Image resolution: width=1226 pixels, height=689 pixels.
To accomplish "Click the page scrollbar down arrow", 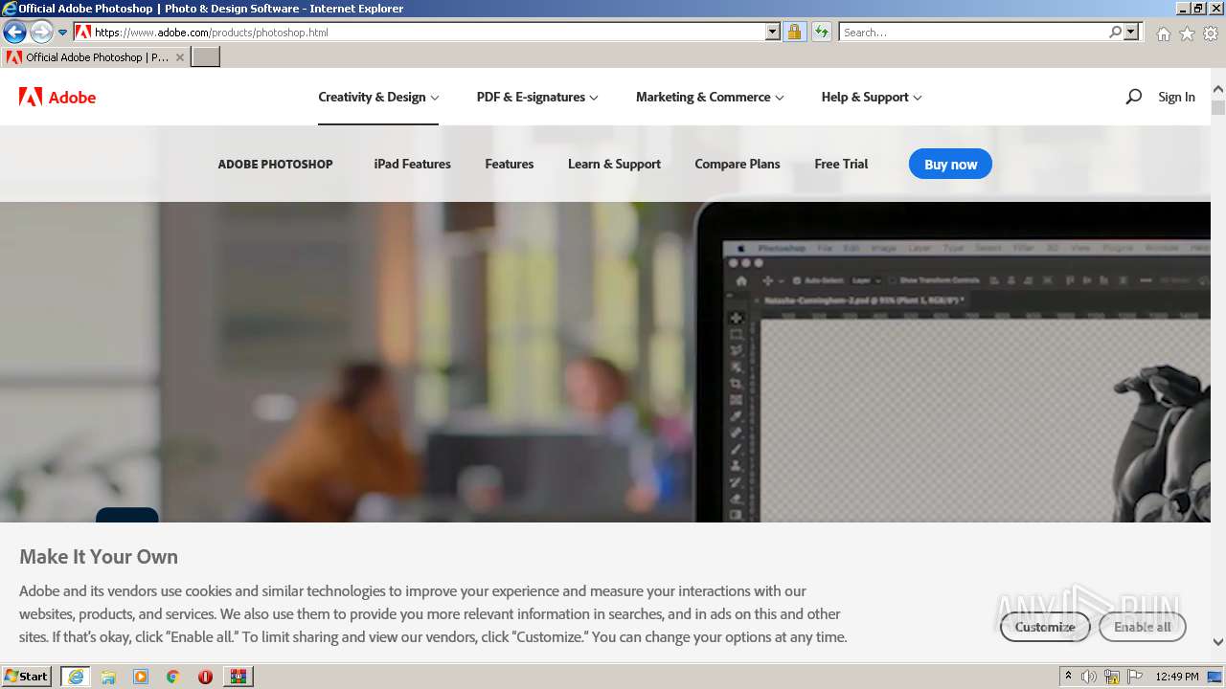I will coord(1218,642).
